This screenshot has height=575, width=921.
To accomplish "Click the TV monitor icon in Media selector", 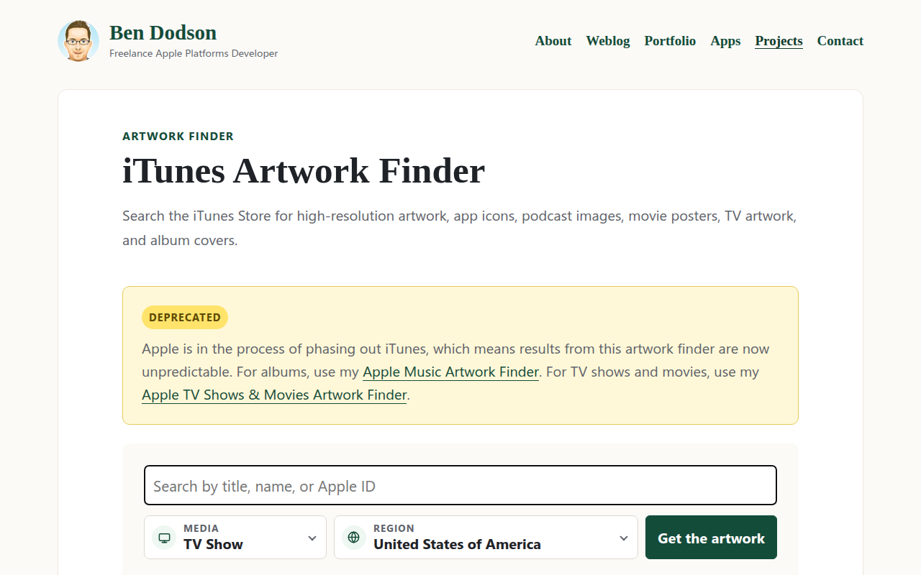I will pos(164,538).
